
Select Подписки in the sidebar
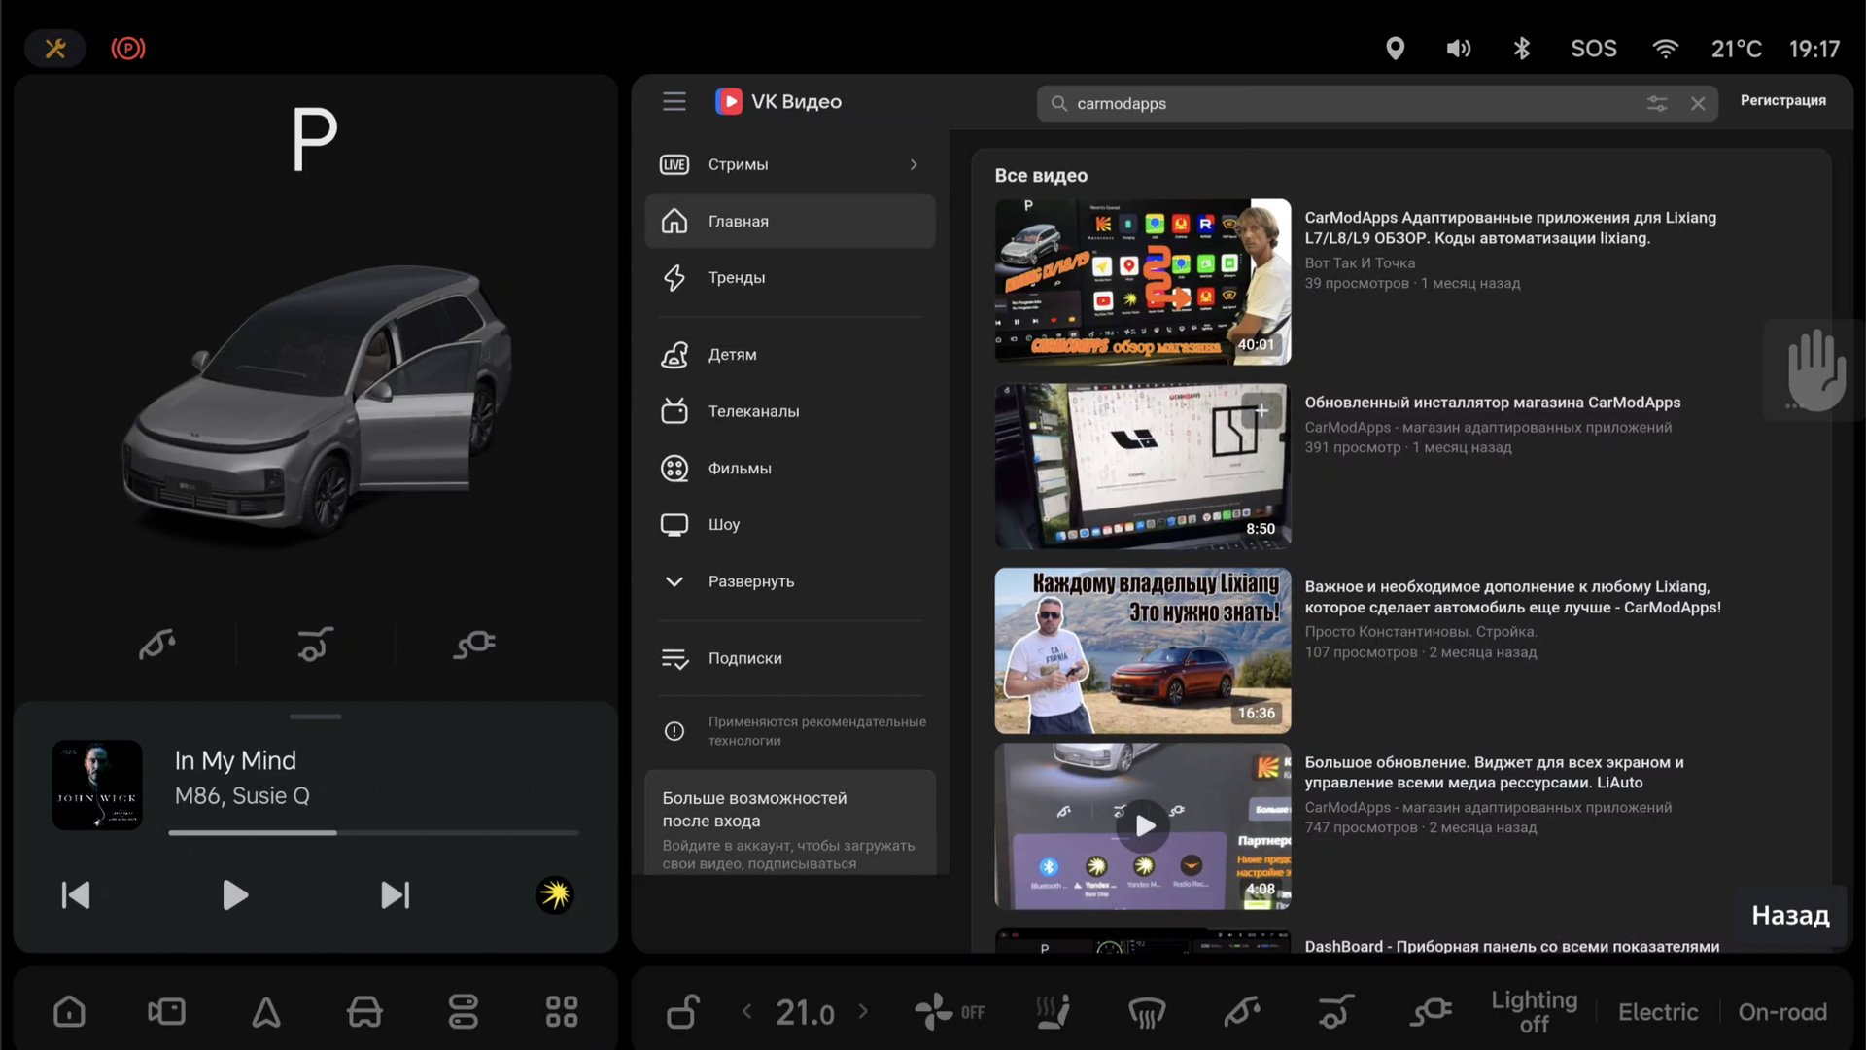tap(744, 658)
